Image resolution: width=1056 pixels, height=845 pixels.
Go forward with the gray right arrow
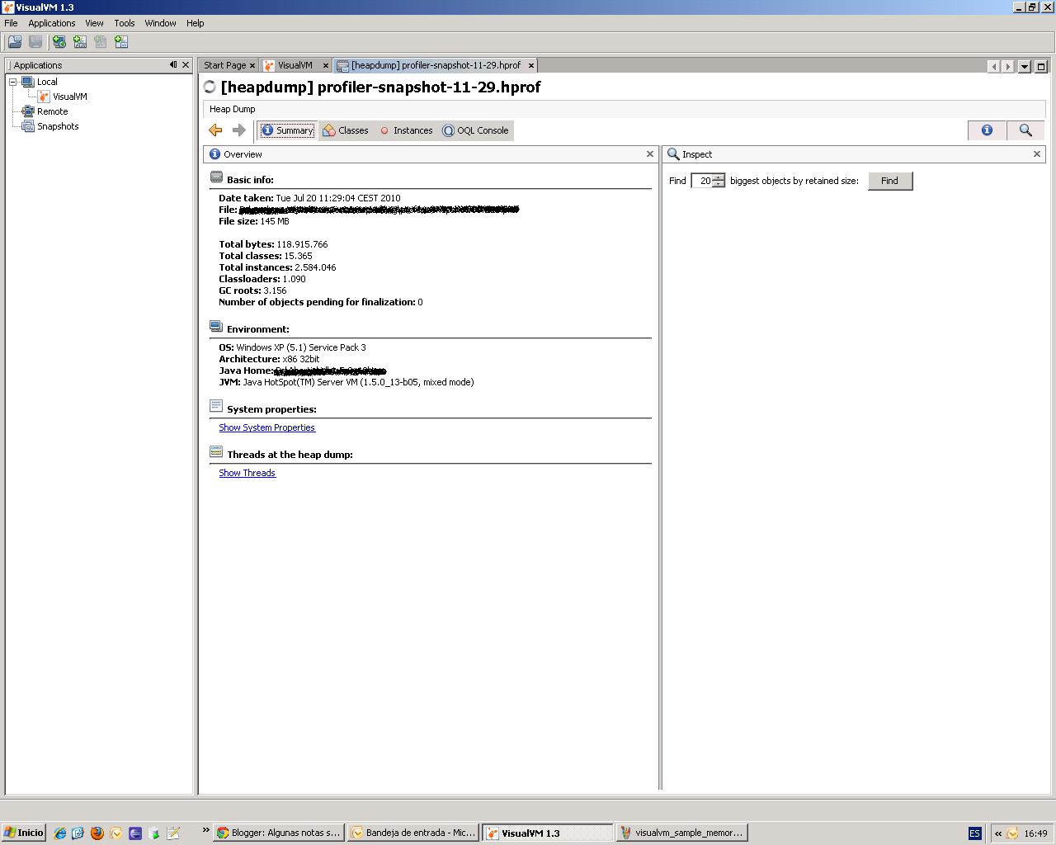[x=239, y=130]
